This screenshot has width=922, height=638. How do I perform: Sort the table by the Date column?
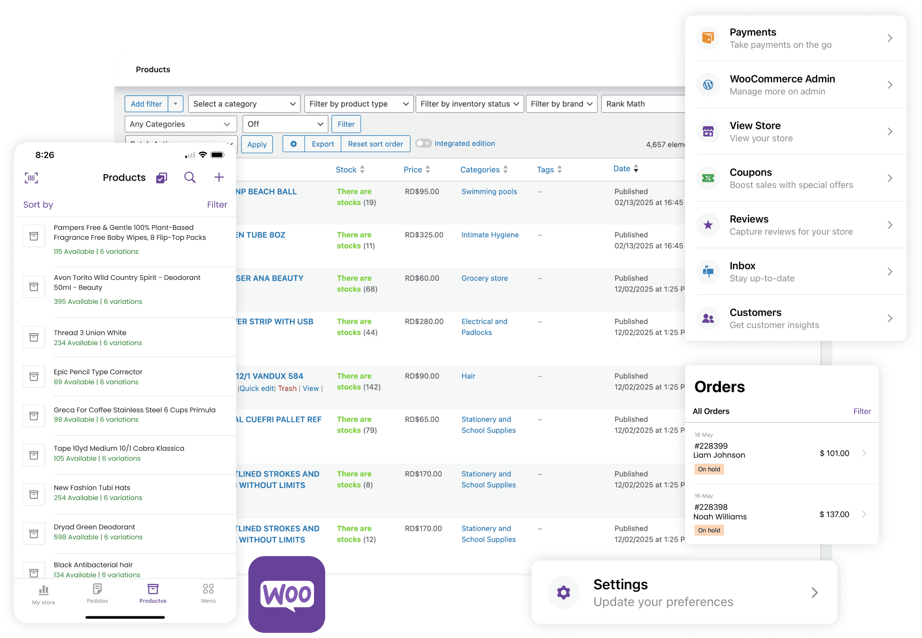point(626,168)
